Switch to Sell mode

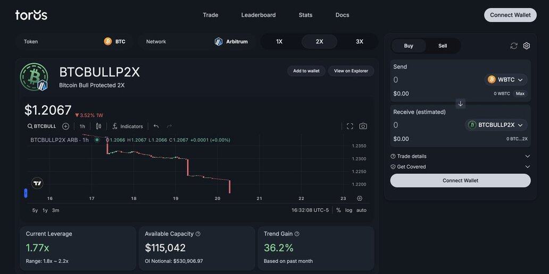coord(443,46)
